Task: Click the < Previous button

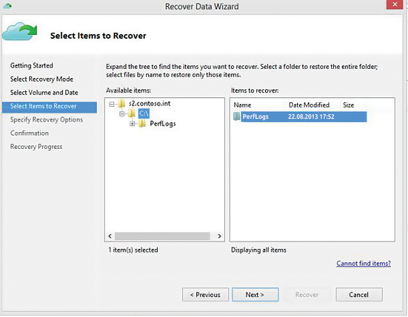Action: pos(205,295)
